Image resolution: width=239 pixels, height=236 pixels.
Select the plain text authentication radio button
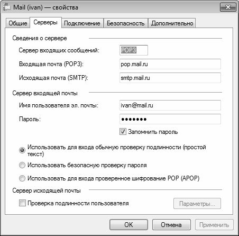(22, 150)
